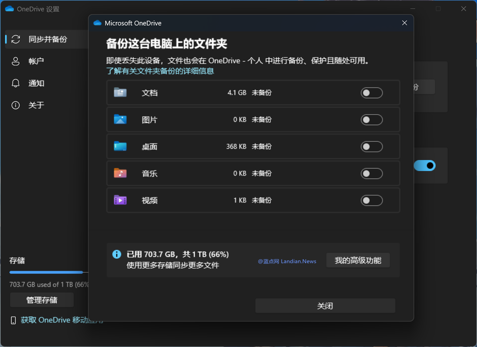Click the 关闭 button
477x347 pixels.
tap(325, 306)
